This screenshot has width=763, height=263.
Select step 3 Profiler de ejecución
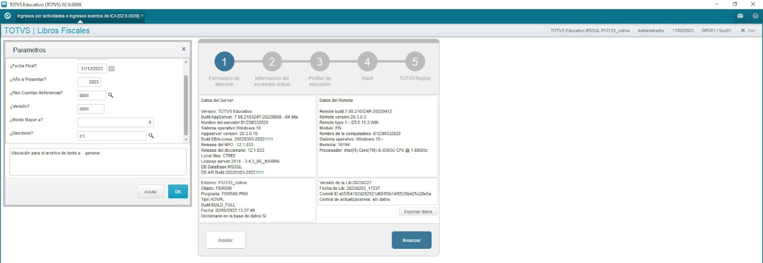(319, 62)
